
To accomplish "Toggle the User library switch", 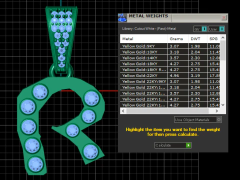I will point(216,29).
